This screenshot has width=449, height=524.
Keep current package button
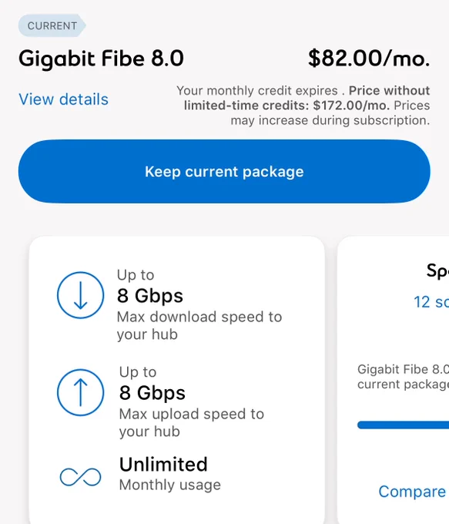[224, 171]
